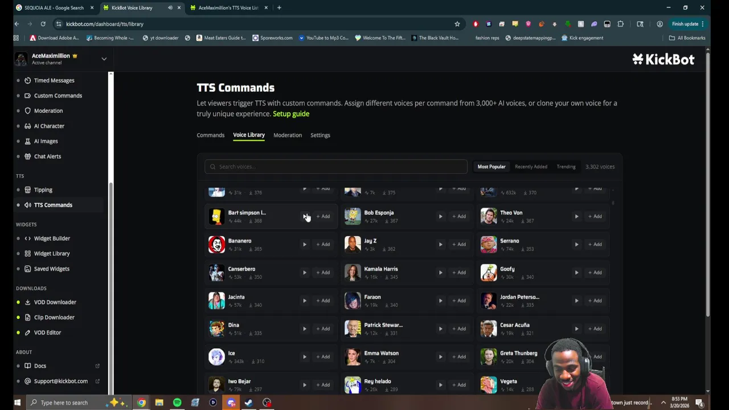Image resolution: width=729 pixels, height=410 pixels.
Task: Open All Bookmarks folder
Action: tap(687, 38)
